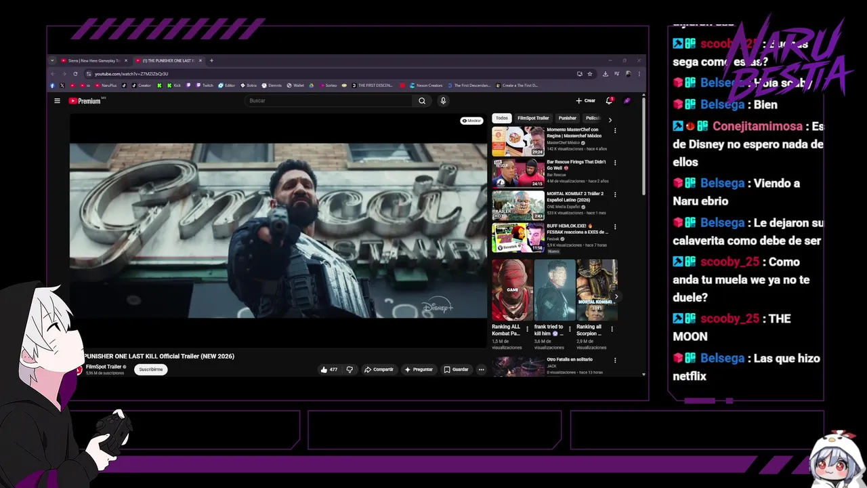Open the Nexon Creators bookmark
This screenshot has height=488, width=867.
pyautogui.click(x=427, y=85)
